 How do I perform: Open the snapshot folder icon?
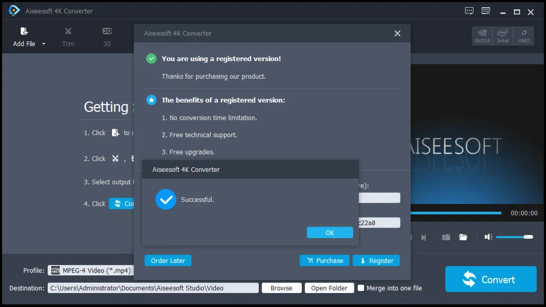click(463, 237)
